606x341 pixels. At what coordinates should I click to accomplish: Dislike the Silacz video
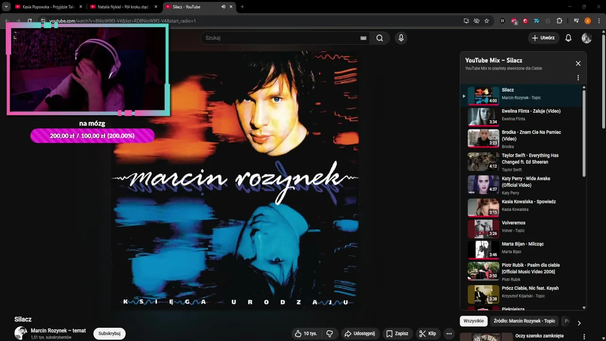330,333
